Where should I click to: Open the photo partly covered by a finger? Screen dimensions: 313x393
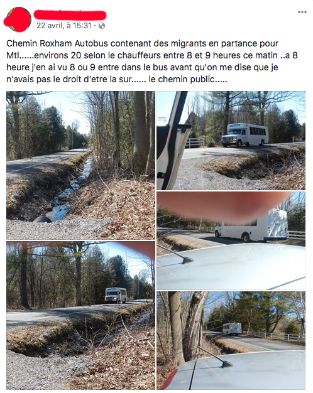[231, 241]
